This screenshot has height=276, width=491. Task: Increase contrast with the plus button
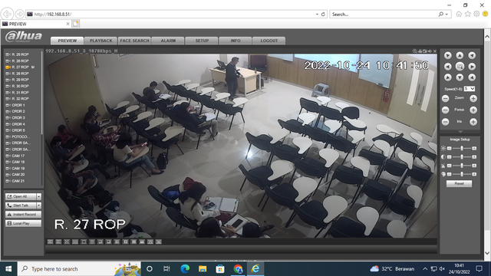click(x=474, y=156)
